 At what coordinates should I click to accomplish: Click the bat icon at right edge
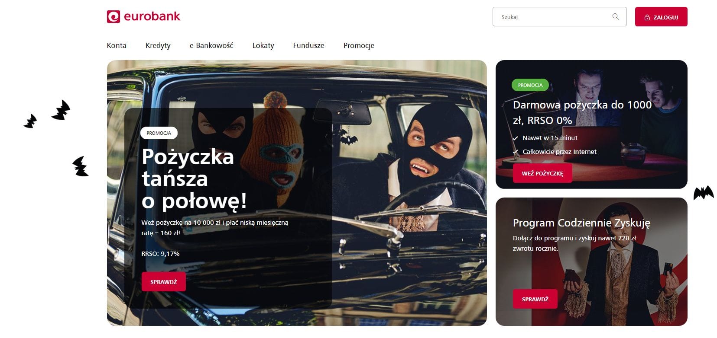pyautogui.click(x=704, y=193)
